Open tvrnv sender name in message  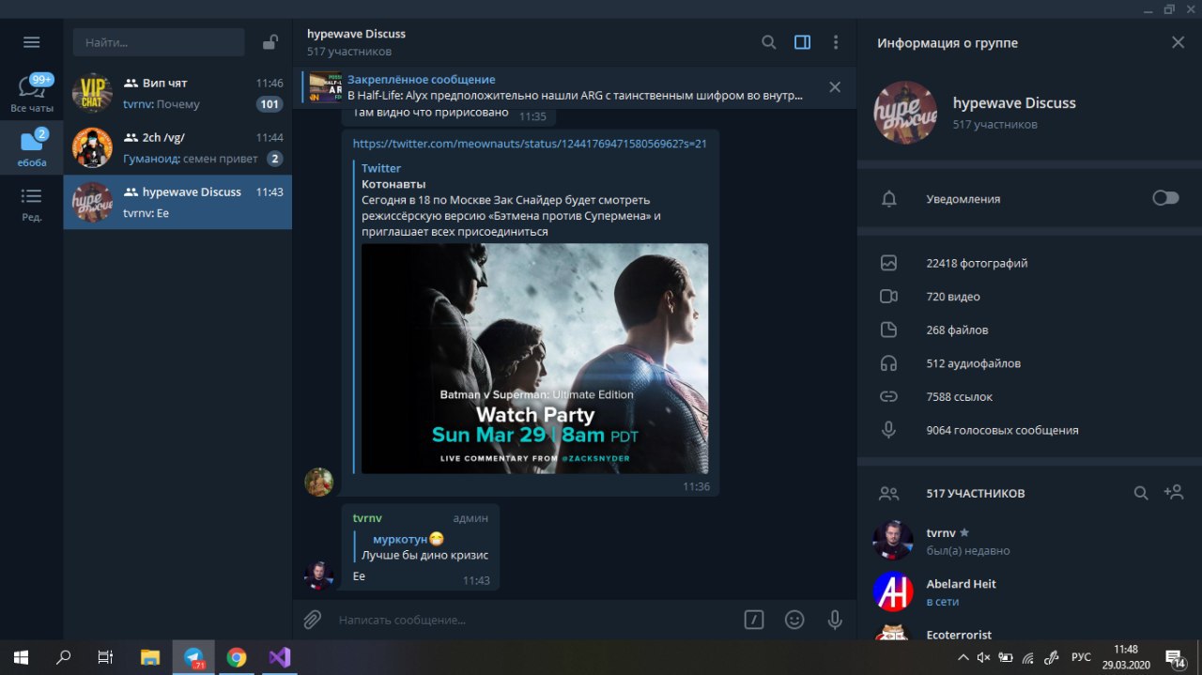(367, 518)
